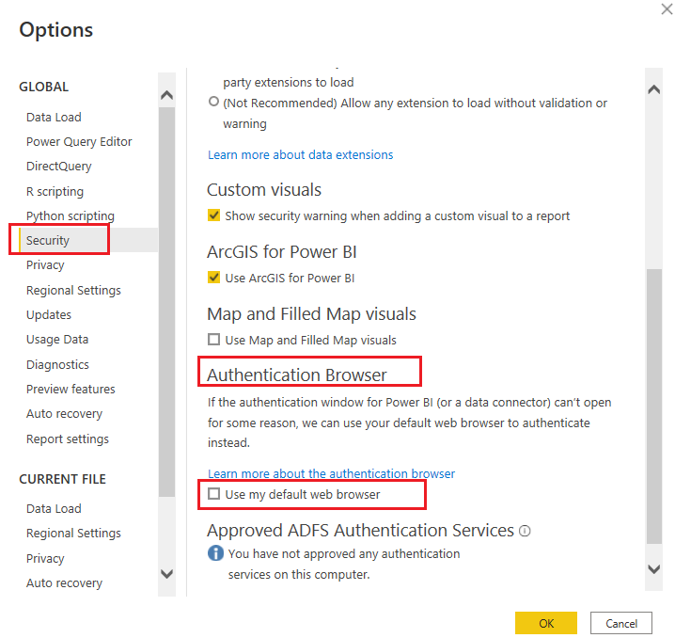Screen dimensions: 675x638
Task: Open Data Load under CURRENT FILE
Action: click(x=54, y=509)
